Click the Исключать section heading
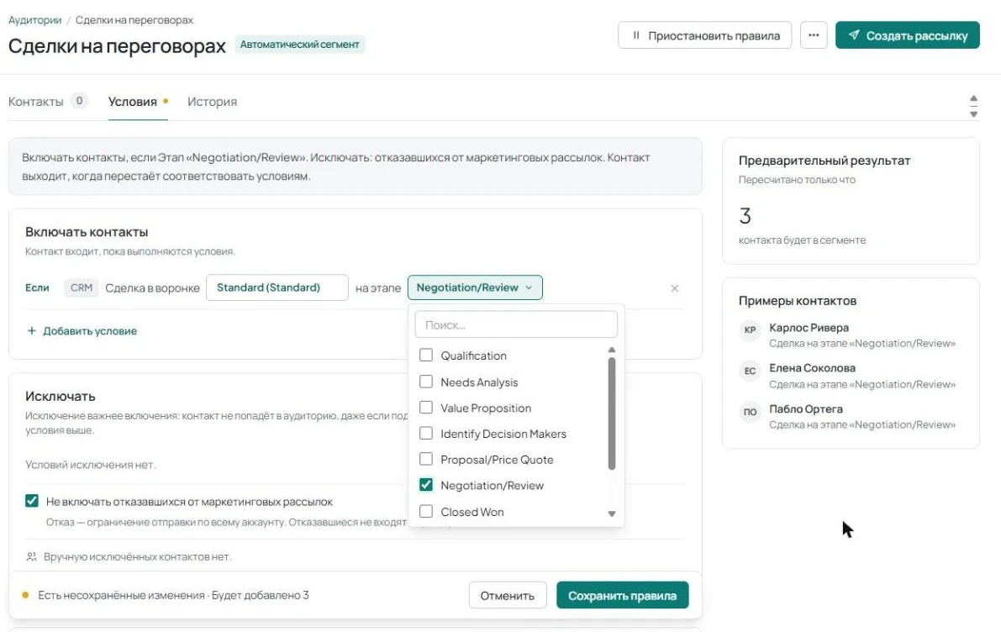Viewport: 1001px width, 632px height. click(x=60, y=396)
